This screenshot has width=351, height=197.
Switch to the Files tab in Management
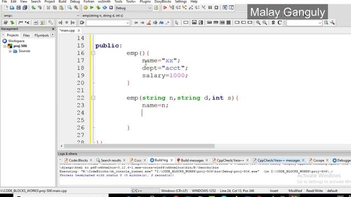tap(26, 35)
